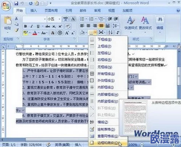
Task: Open Quick Styles (快速样式) gallery
Action: pyautogui.click(x=131, y=25)
